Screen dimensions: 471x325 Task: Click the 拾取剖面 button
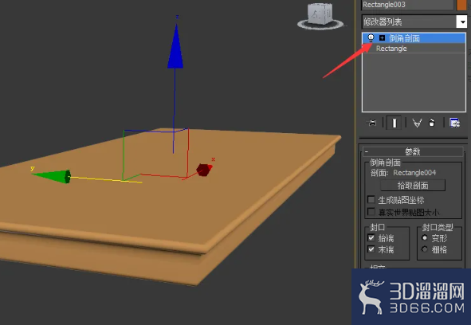(x=413, y=186)
